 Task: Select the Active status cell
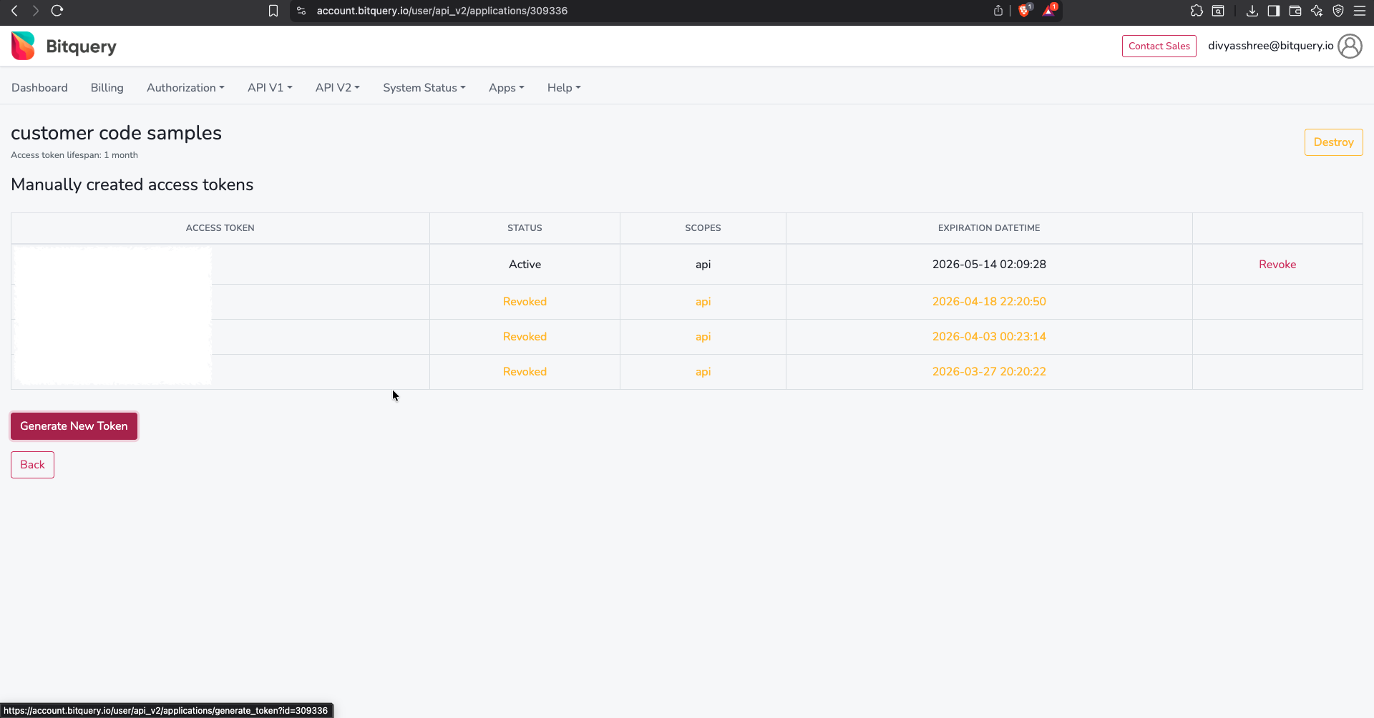tap(525, 264)
